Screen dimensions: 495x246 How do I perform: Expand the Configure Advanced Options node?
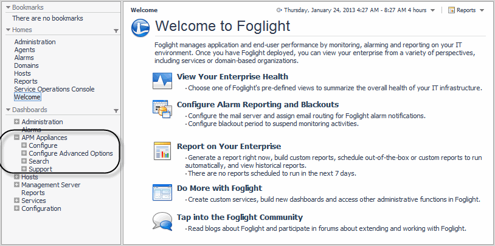[x=24, y=154]
